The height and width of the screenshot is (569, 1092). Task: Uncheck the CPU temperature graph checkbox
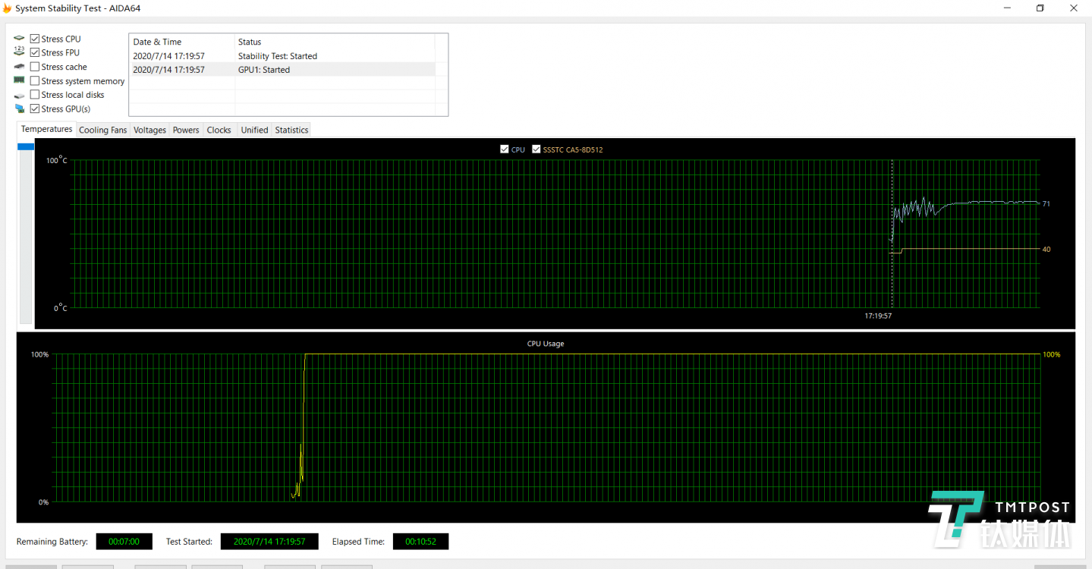click(x=505, y=149)
